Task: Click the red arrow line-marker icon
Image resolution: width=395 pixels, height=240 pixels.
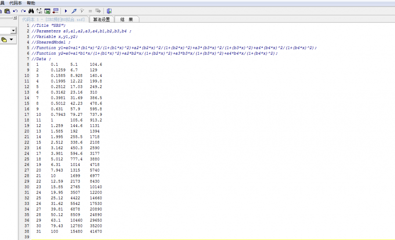Action: click(55, 11)
